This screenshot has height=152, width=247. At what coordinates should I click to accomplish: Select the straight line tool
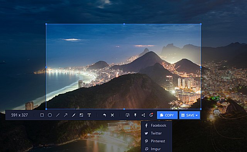coord(58,115)
